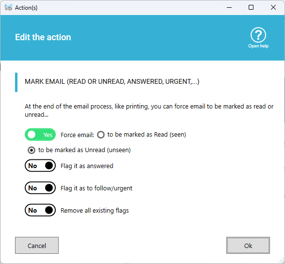Enable the 'Flag it as to follow/urgent' toggle

(x=40, y=188)
